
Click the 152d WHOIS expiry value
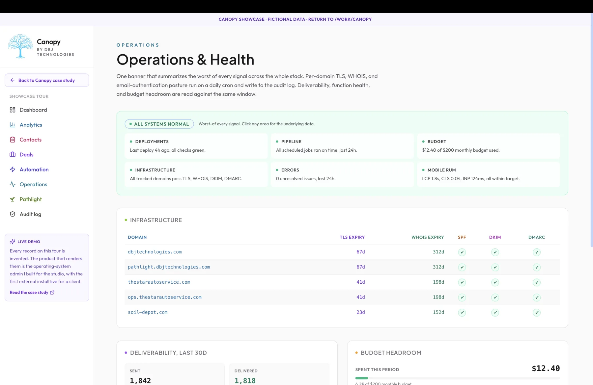point(438,312)
